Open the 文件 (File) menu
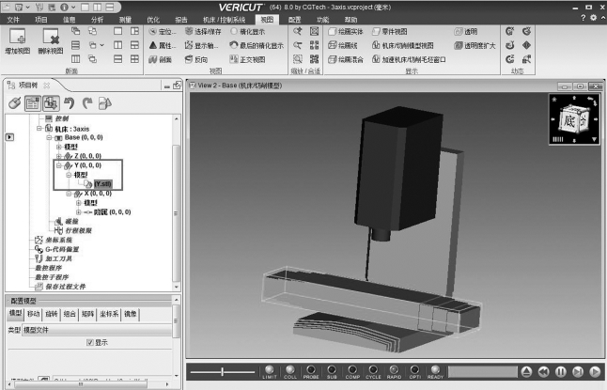 [x=13, y=18]
